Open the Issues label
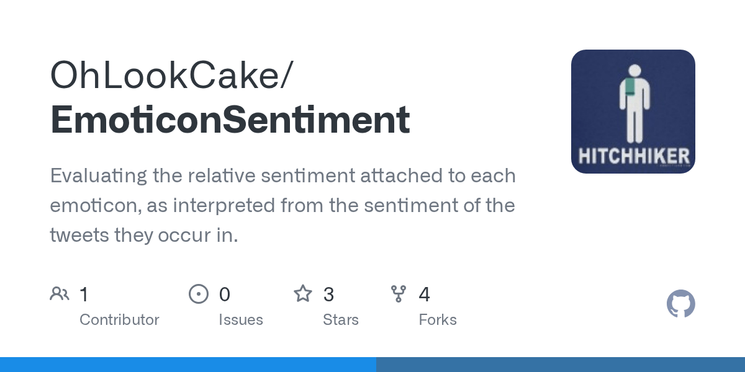The image size is (745, 372). pos(240,320)
